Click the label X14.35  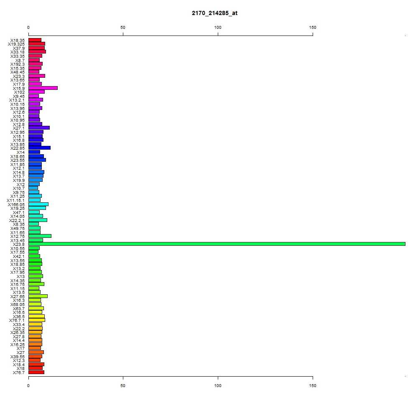(x=18, y=281)
